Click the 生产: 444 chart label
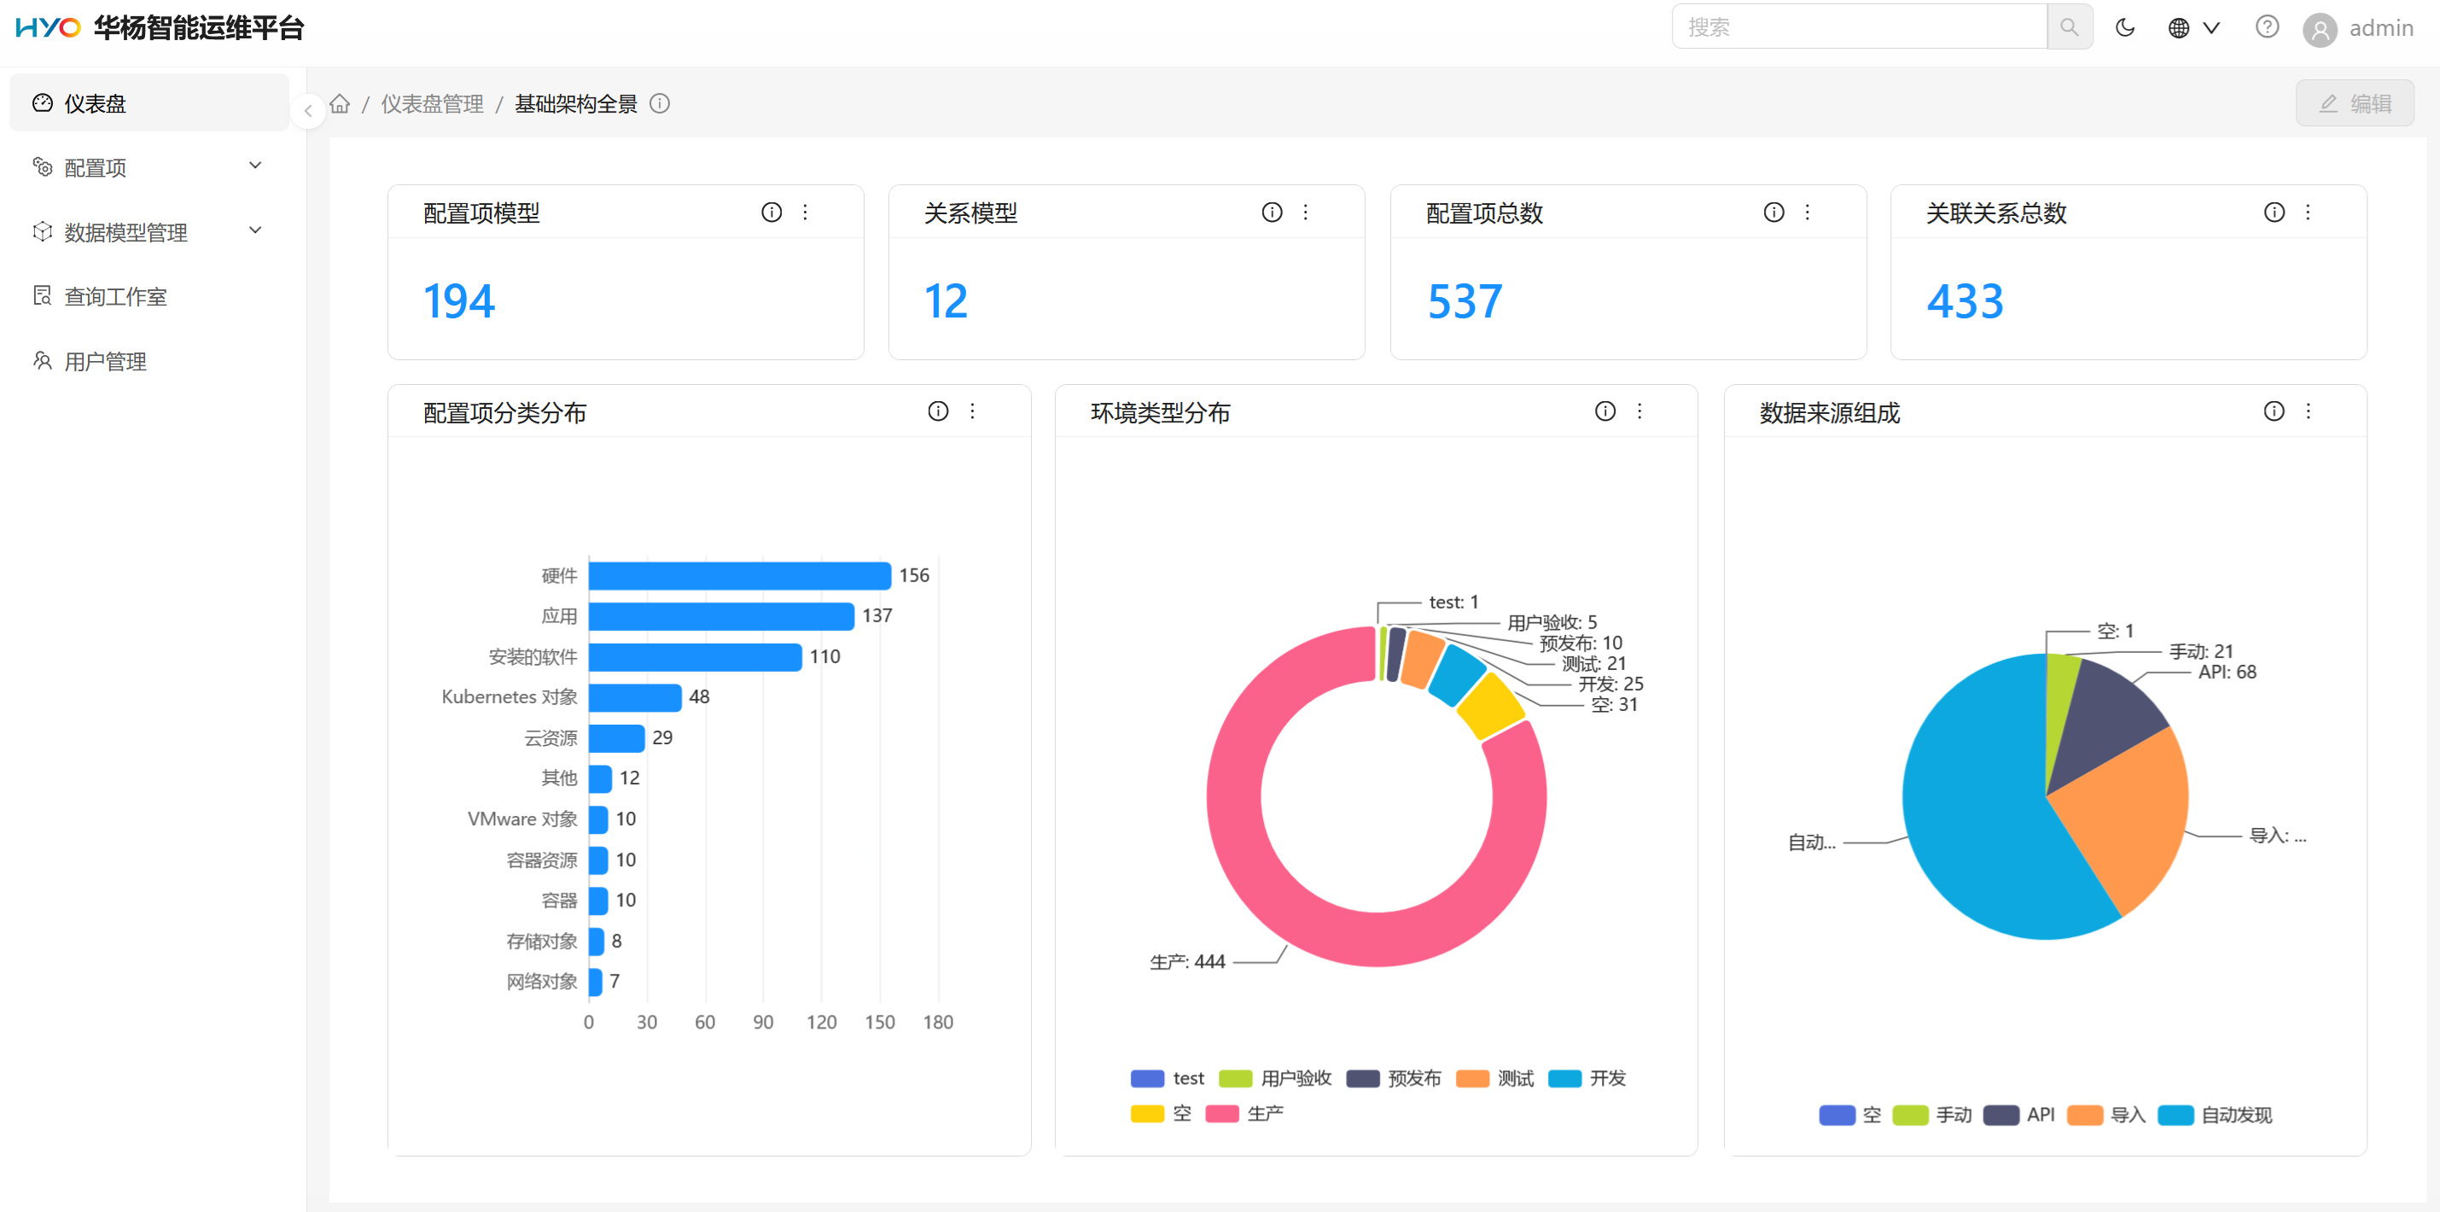This screenshot has width=2440, height=1212. [1187, 962]
